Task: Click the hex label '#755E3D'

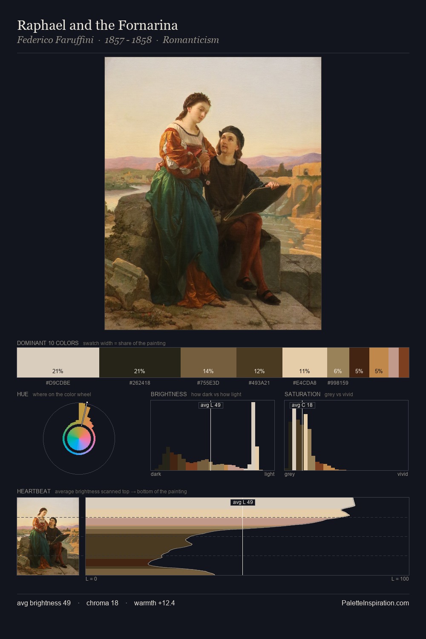Action: (x=208, y=383)
